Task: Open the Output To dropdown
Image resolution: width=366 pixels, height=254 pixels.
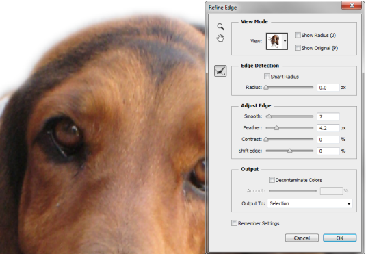Action: point(310,203)
